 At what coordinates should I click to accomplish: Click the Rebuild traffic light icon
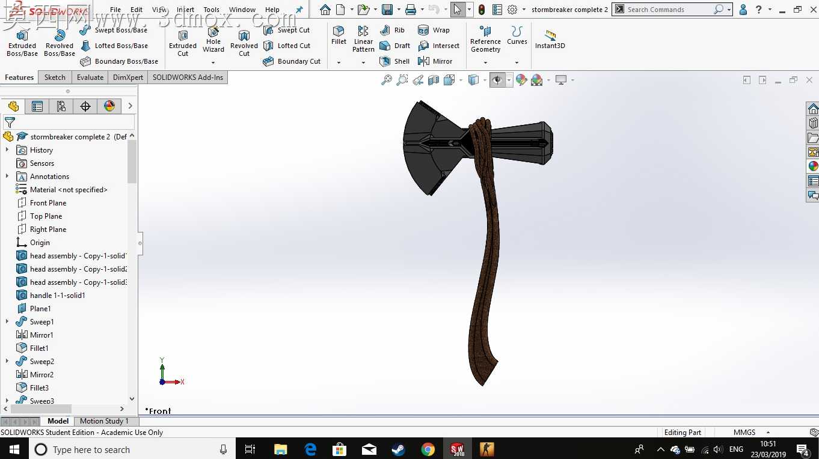tap(482, 10)
